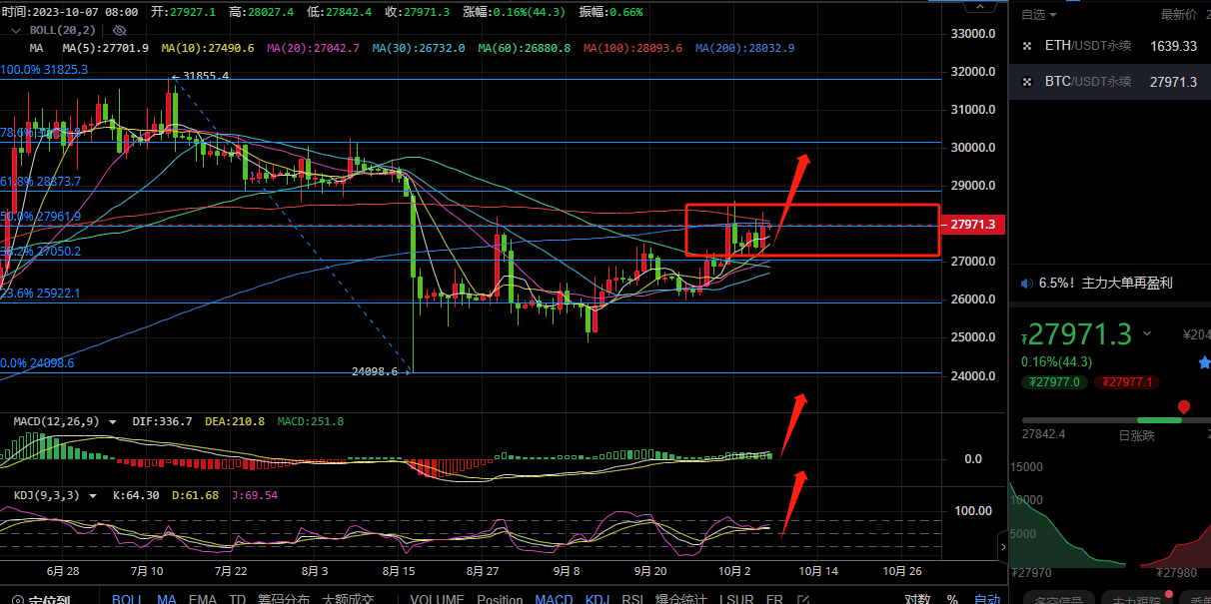
Task: Expand the price dropdown next to 27971.3
Action: pos(1147,334)
